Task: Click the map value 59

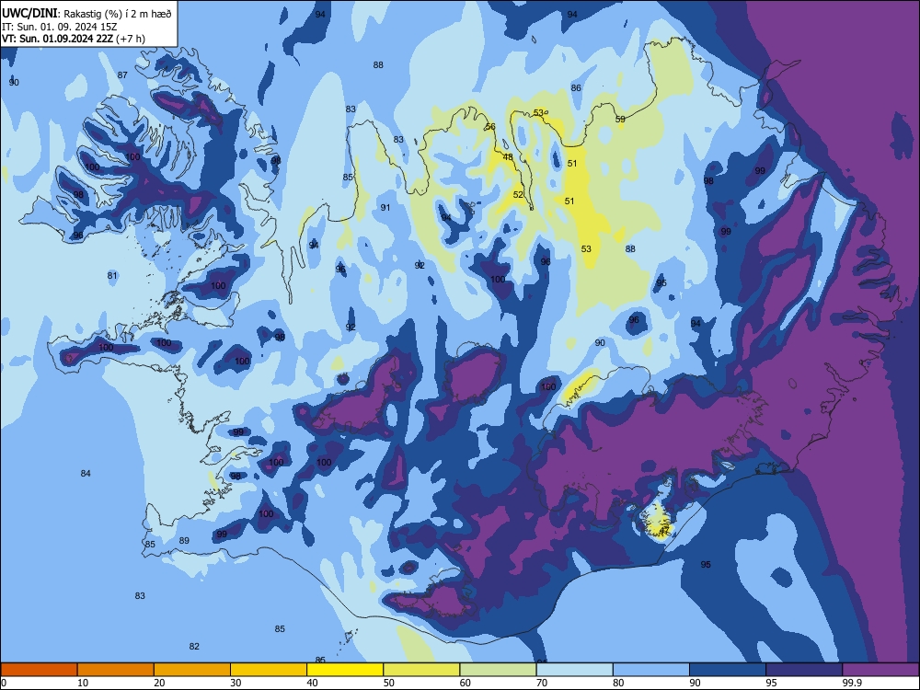Action: pos(620,119)
